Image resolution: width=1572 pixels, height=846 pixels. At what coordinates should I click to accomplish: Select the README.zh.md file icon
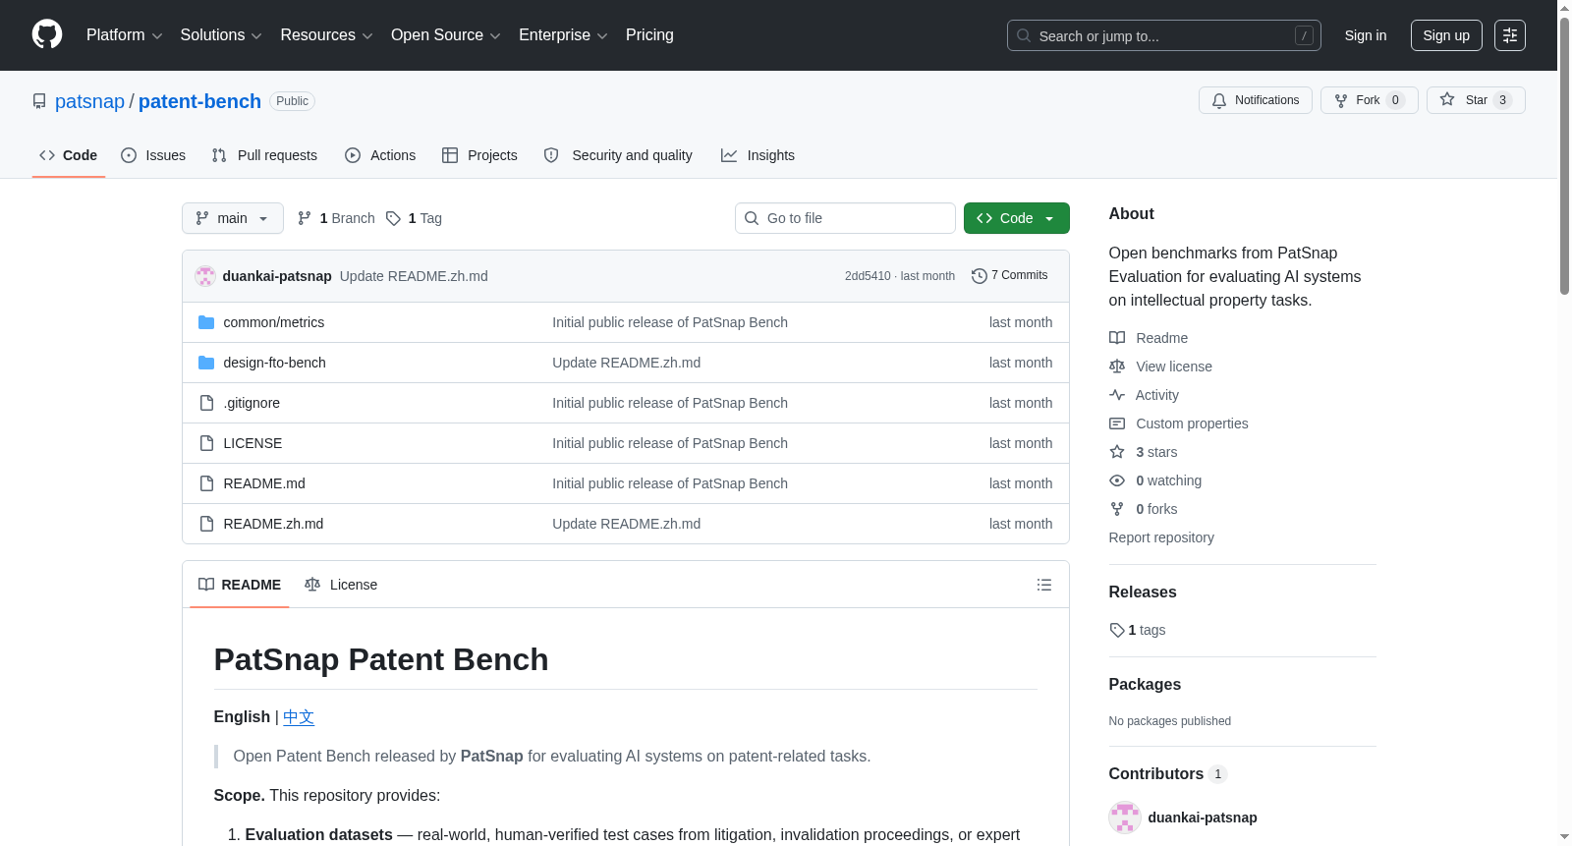tap(206, 524)
